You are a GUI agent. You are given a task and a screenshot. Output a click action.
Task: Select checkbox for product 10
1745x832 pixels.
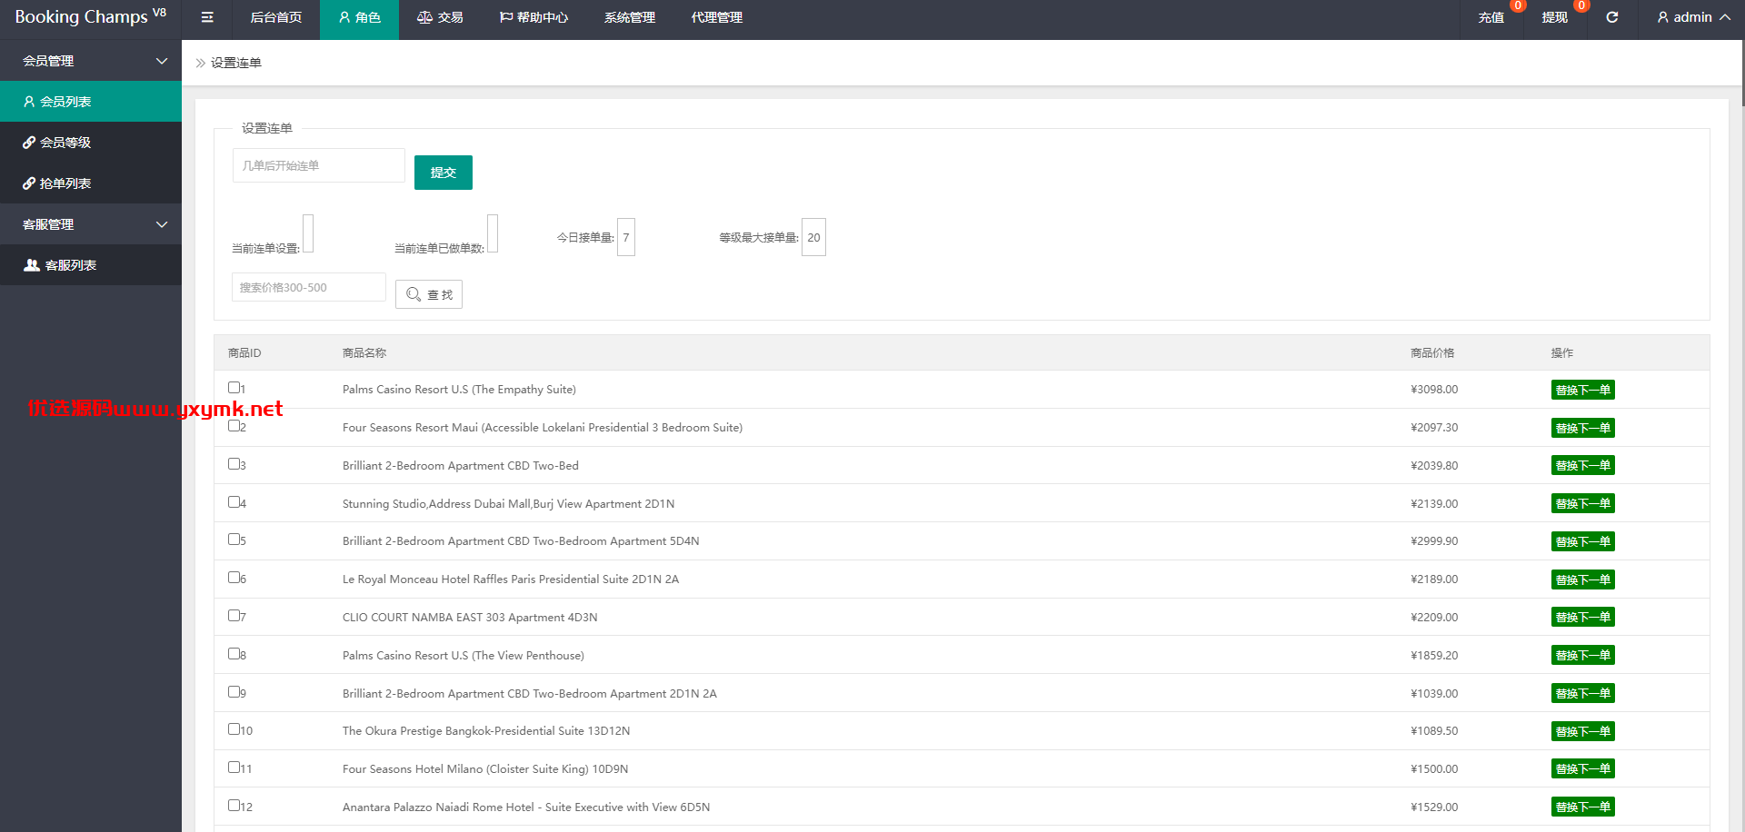coord(234,728)
